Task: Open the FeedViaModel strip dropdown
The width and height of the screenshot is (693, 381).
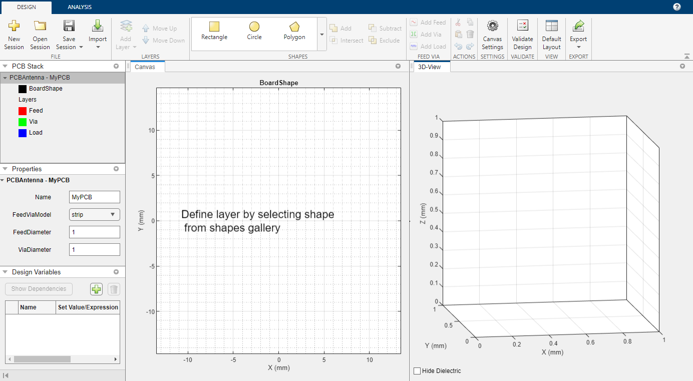Action: coord(95,215)
